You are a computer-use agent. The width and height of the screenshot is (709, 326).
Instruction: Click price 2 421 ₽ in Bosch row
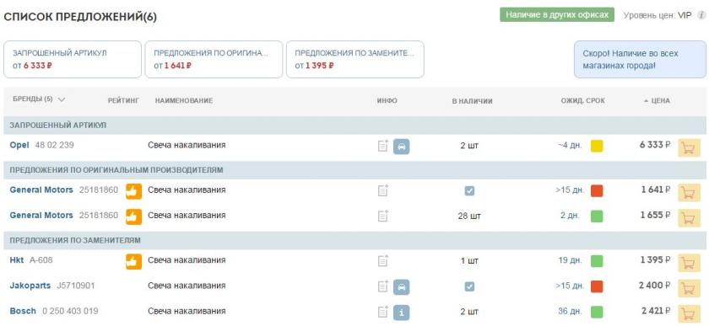[656, 311]
